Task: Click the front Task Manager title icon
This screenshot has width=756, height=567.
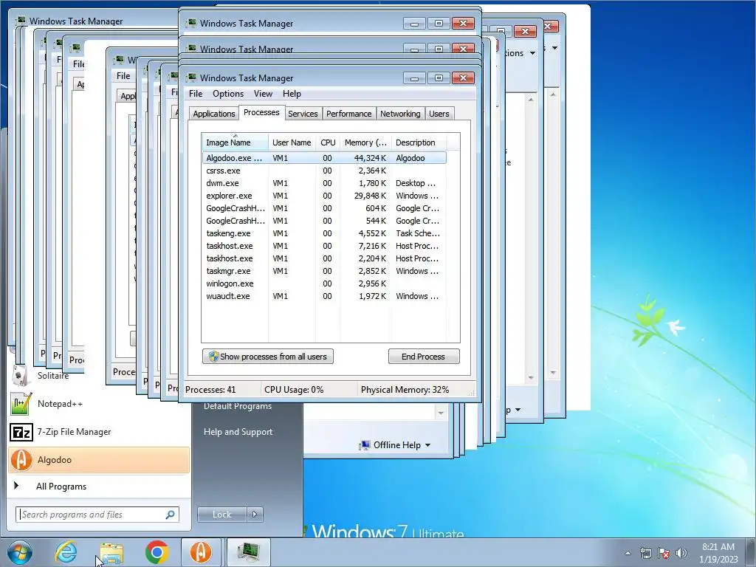Action: coord(191,78)
